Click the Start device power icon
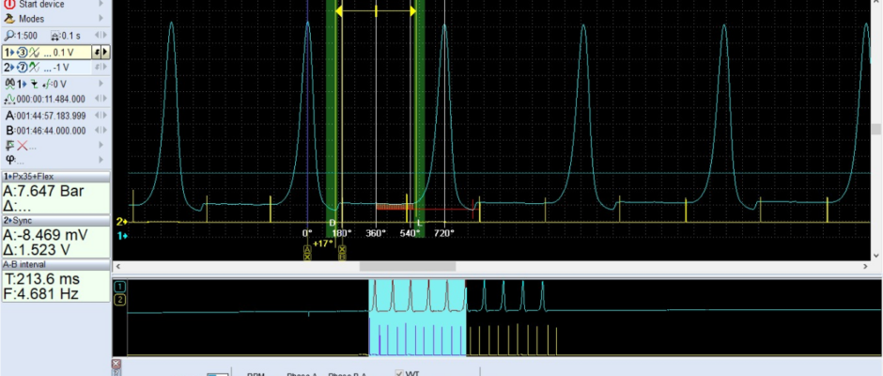The height and width of the screenshot is (376, 883). pyautogui.click(x=9, y=4)
